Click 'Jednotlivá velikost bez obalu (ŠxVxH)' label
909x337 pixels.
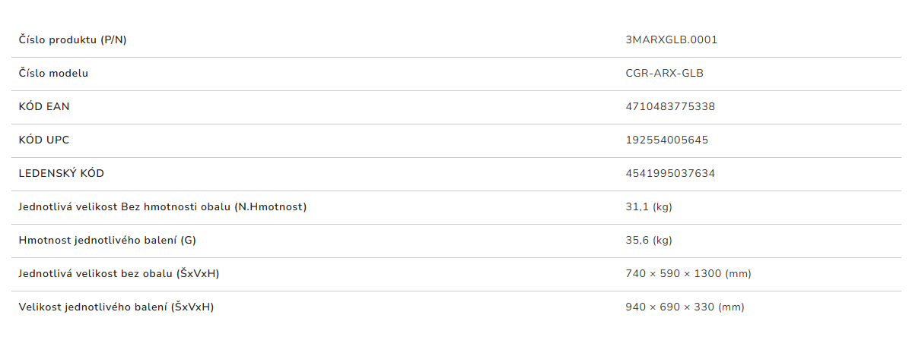tap(119, 273)
